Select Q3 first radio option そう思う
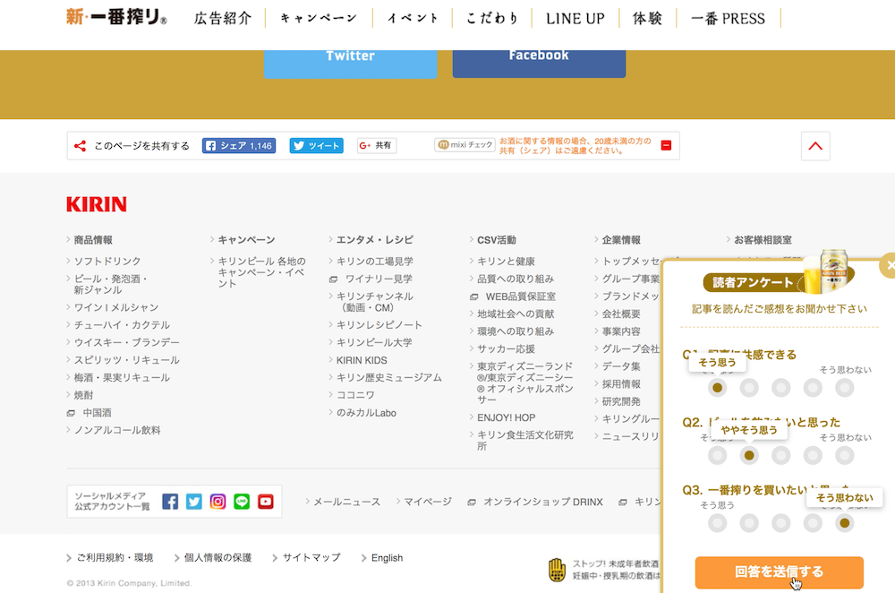The width and height of the screenshot is (895, 593). pyautogui.click(x=718, y=523)
